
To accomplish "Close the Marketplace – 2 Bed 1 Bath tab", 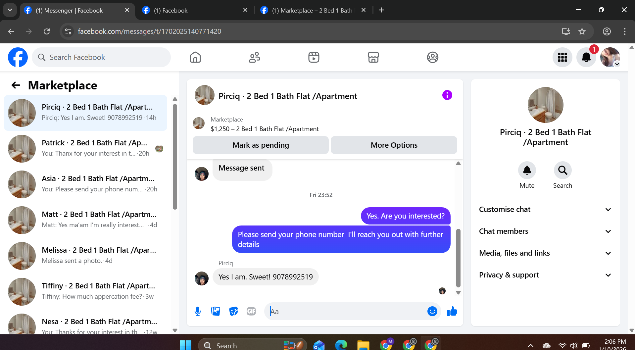I will coord(364,10).
